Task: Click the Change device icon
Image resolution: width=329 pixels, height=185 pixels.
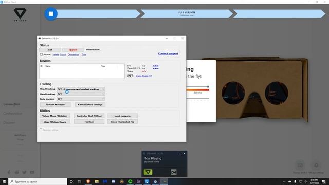Action: [x=300, y=165]
